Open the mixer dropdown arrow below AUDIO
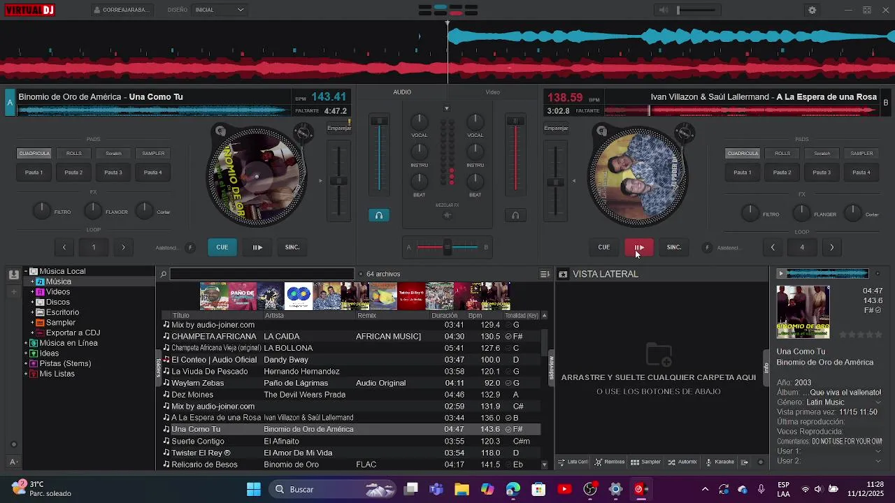Viewport: 895px width, 503px height. (447, 109)
